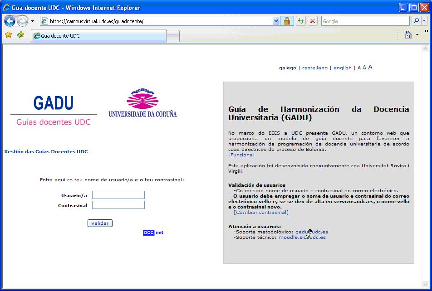Image resolution: width=432 pixels, height=291 pixels.
Task: Focus the Usuario/a input field
Action: 118,195
